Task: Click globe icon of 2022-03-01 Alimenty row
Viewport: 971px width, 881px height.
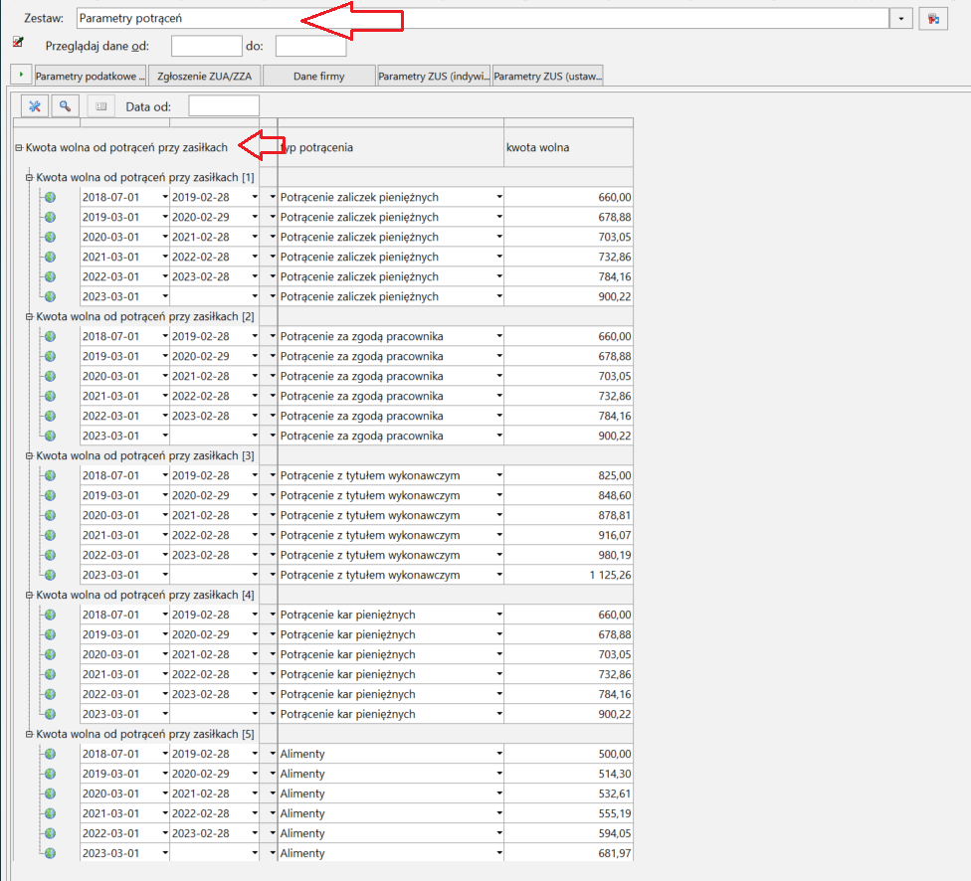Action: pos(50,833)
